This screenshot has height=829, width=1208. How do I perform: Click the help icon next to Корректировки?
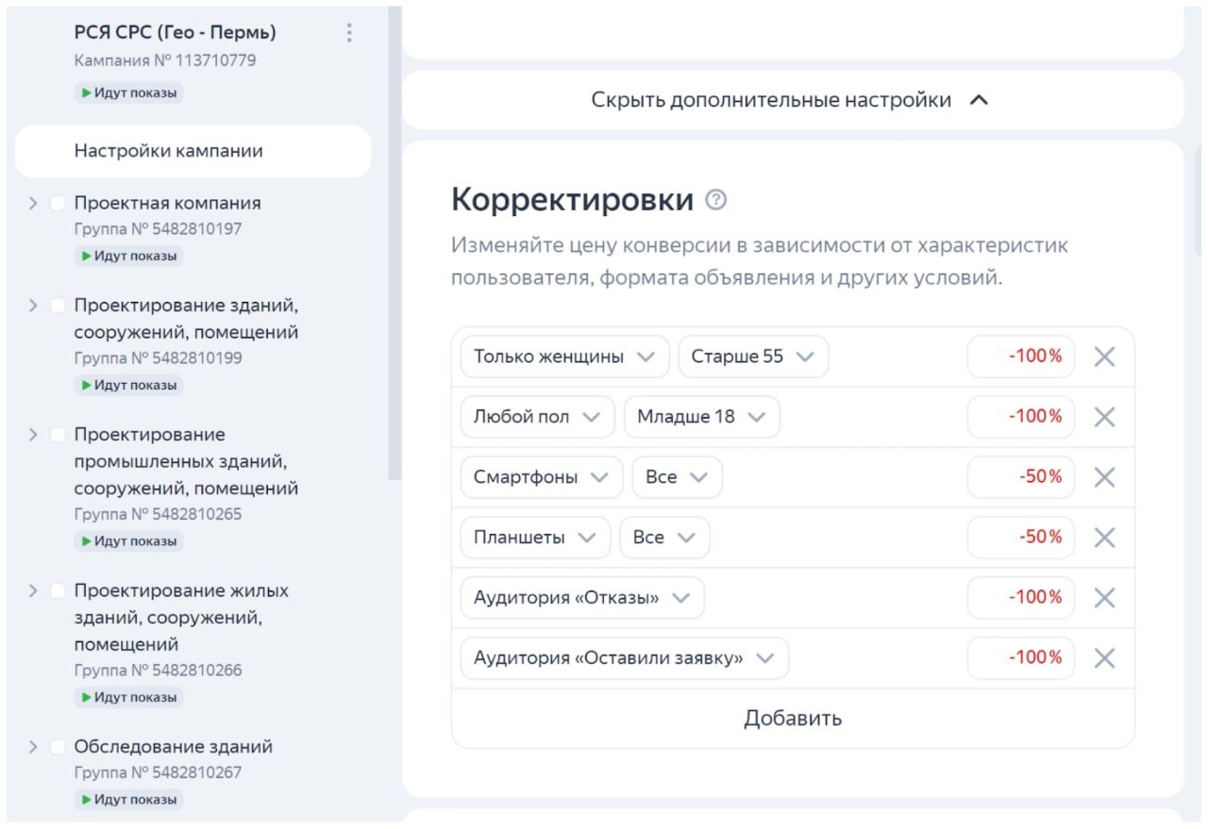tap(717, 200)
